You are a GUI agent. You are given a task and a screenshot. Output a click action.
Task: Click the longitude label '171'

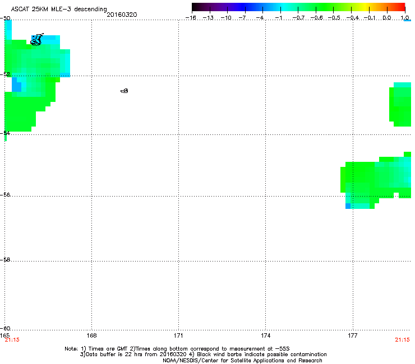(x=178, y=335)
